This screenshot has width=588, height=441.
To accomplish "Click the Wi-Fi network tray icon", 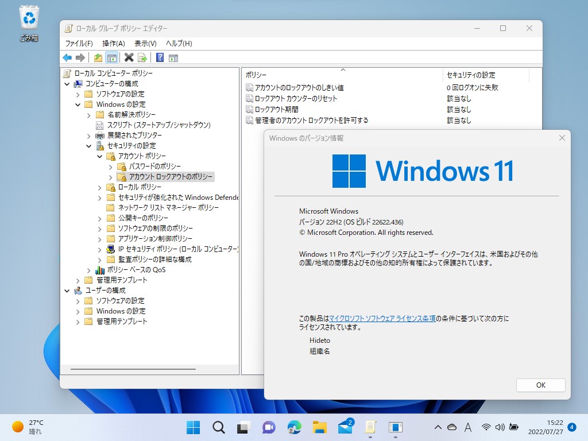I will [486, 427].
